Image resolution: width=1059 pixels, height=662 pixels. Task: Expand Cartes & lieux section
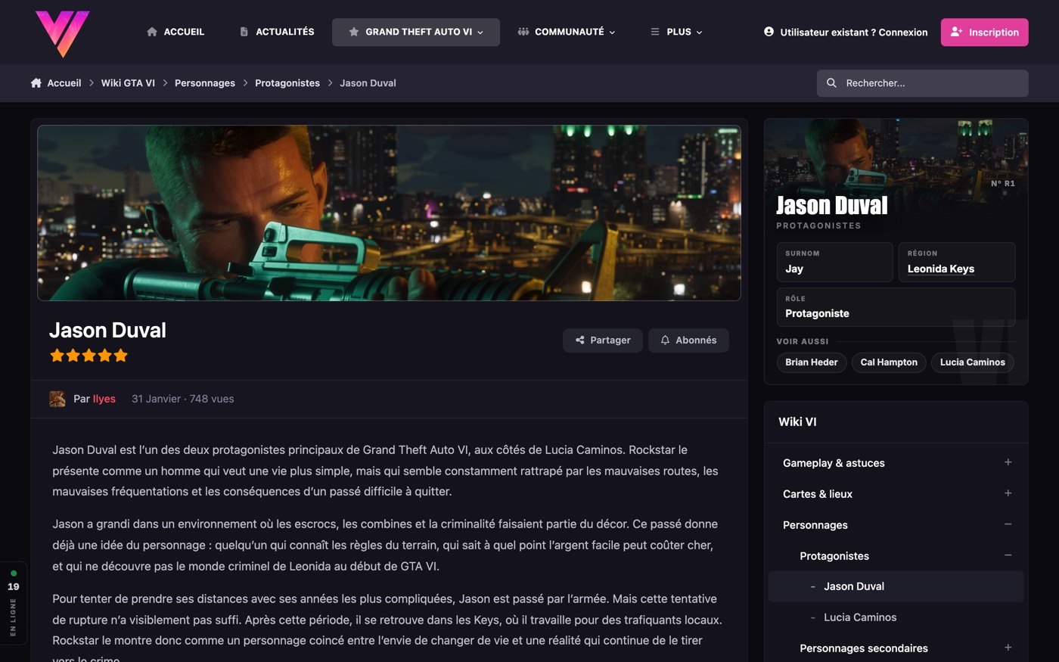tap(1008, 493)
